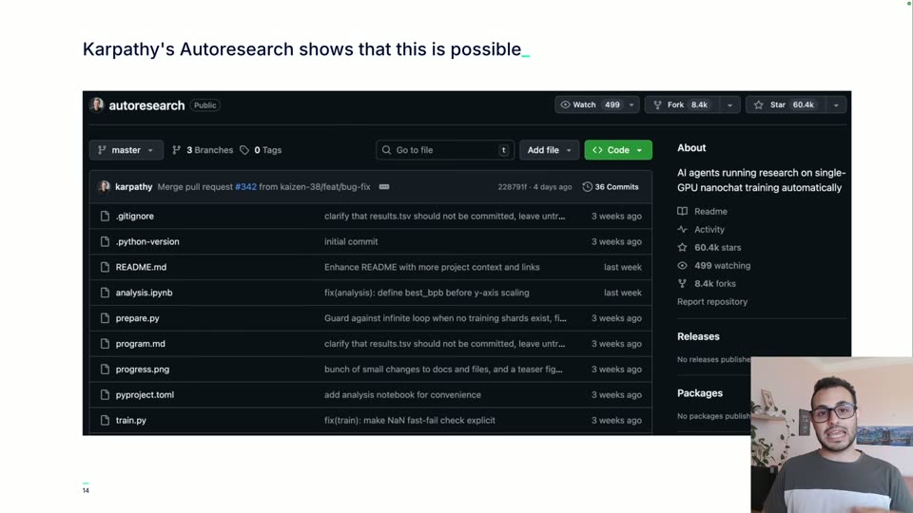Click file icon for pyproject.toml
This screenshot has width=913, height=513.
coord(105,395)
